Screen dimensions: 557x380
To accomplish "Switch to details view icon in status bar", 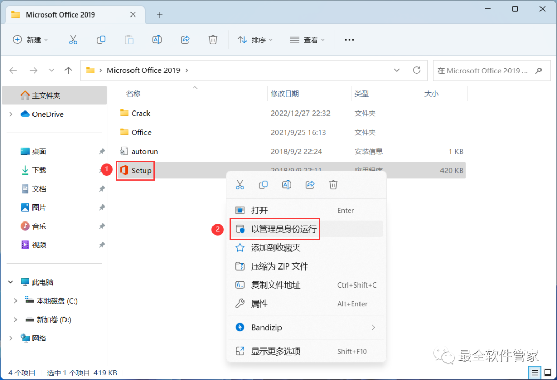I will [x=535, y=373].
